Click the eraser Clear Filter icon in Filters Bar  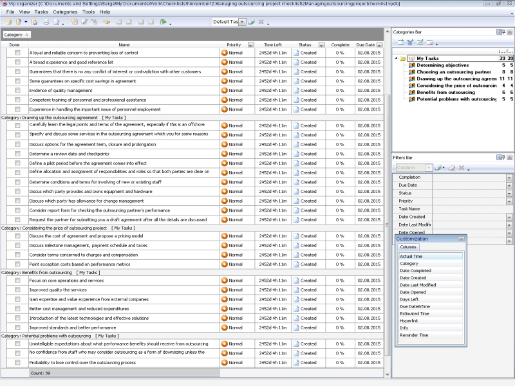point(452,168)
